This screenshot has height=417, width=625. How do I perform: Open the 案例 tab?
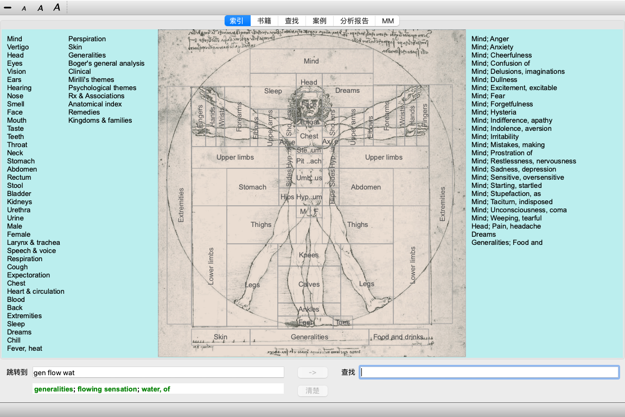click(x=320, y=21)
